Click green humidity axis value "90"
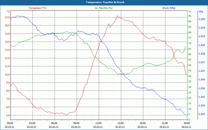Image resolution: width=208 pixels, height=130 pixels. pos(190,22)
